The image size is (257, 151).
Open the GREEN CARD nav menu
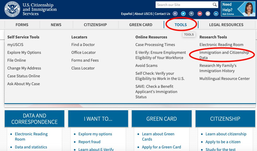pos(141,25)
